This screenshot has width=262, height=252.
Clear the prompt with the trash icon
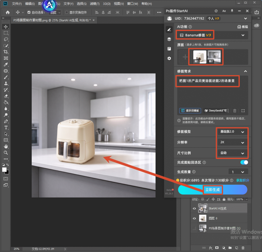(235, 111)
